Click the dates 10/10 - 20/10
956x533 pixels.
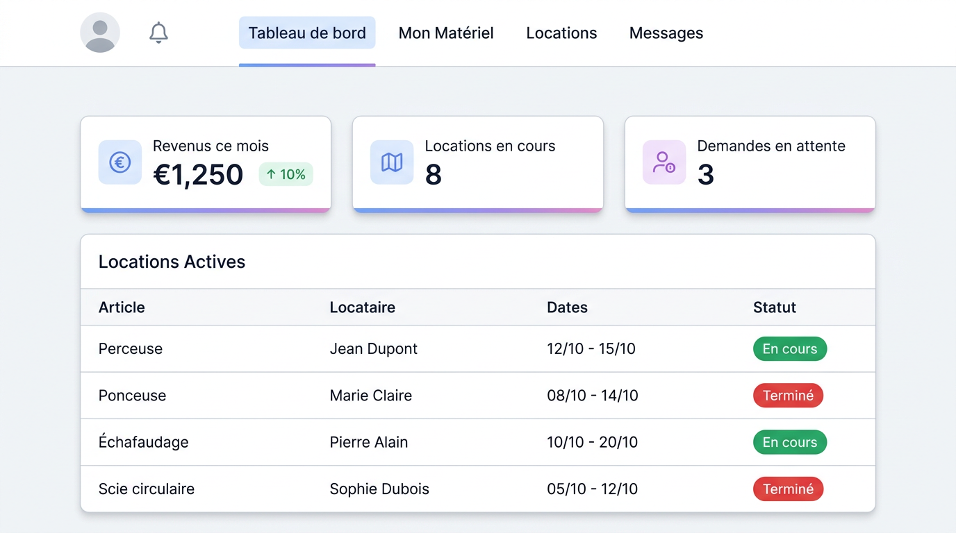(x=593, y=442)
